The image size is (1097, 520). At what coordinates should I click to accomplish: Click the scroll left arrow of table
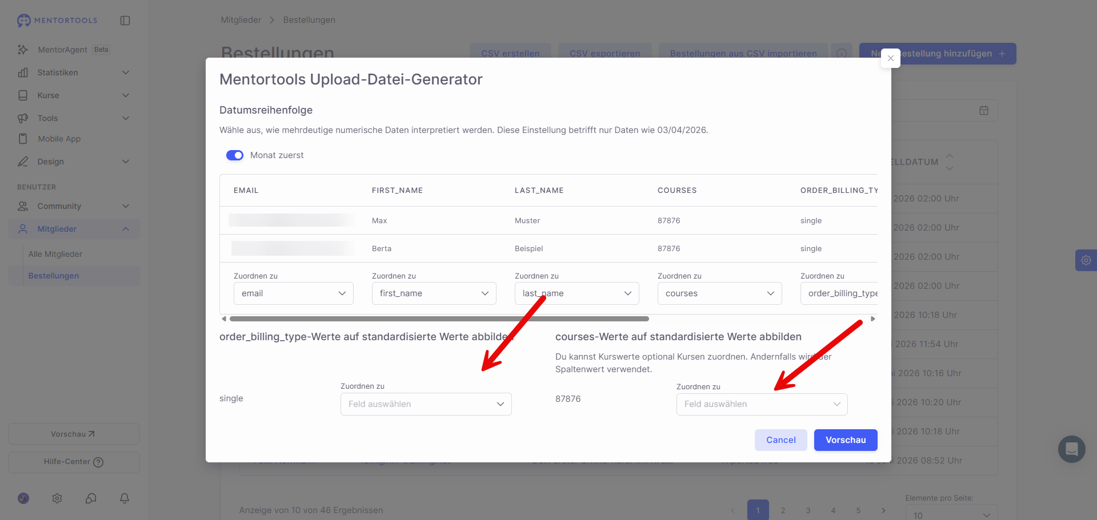(223, 319)
